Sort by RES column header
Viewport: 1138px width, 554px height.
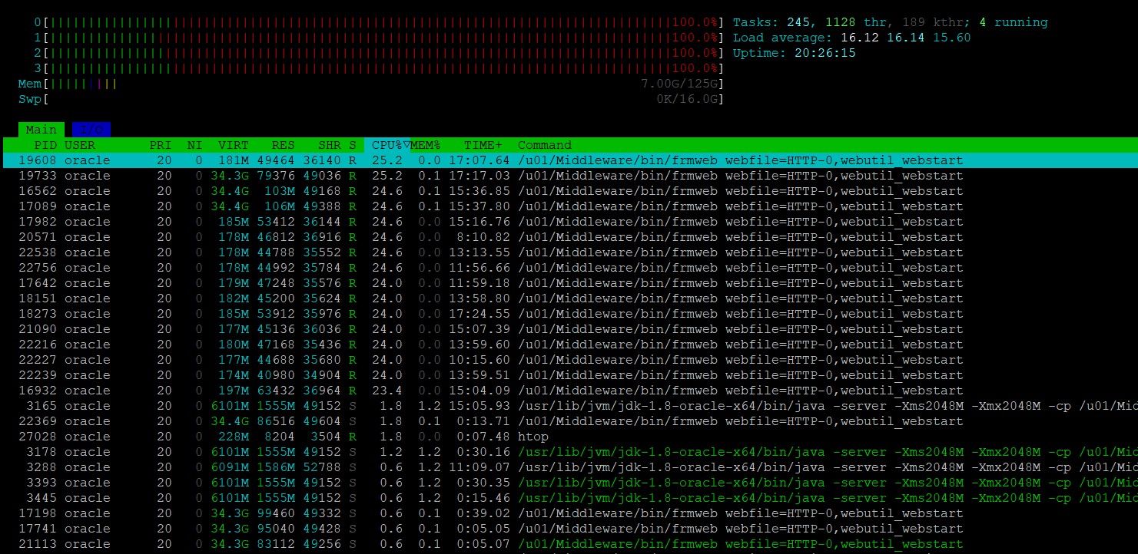pyautogui.click(x=284, y=145)
